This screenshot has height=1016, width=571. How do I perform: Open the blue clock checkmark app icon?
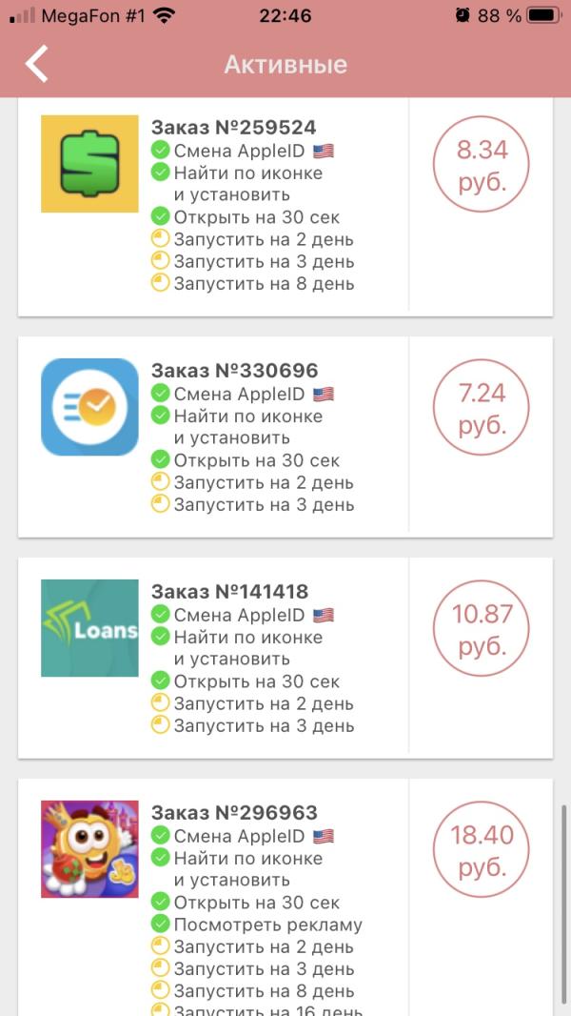[89, 407]
